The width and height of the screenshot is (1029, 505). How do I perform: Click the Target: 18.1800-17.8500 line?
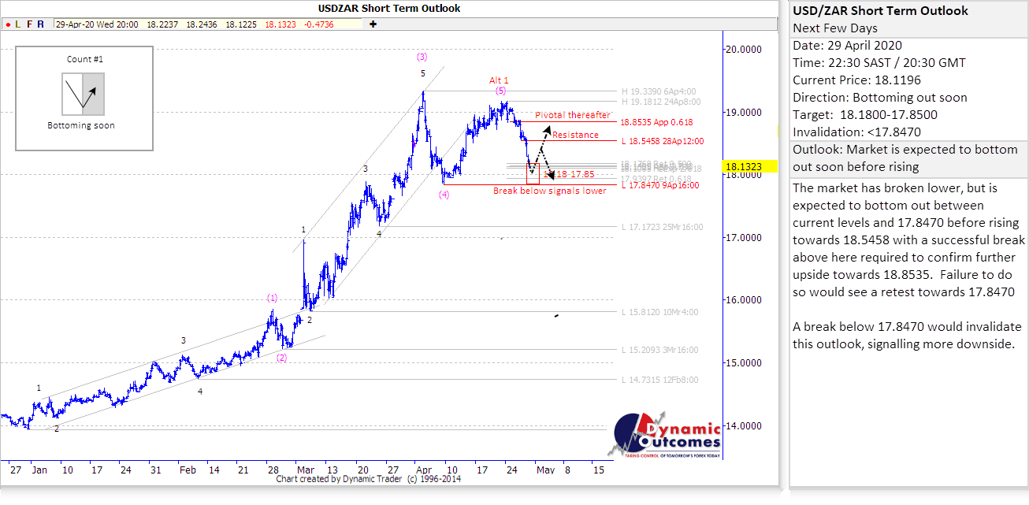865,115
